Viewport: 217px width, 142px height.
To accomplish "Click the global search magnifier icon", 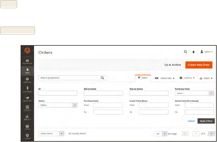I will 185,52.
